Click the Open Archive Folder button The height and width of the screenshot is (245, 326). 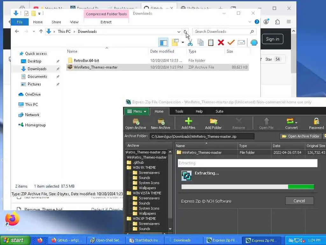pyautogui.click(x=301, y=136)
